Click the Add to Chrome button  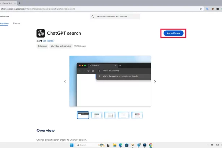click(x=173, y=33)
